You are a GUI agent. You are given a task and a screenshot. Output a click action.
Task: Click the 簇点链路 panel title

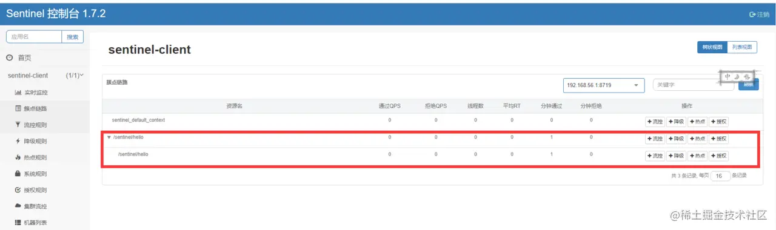(x=117, y=82)
